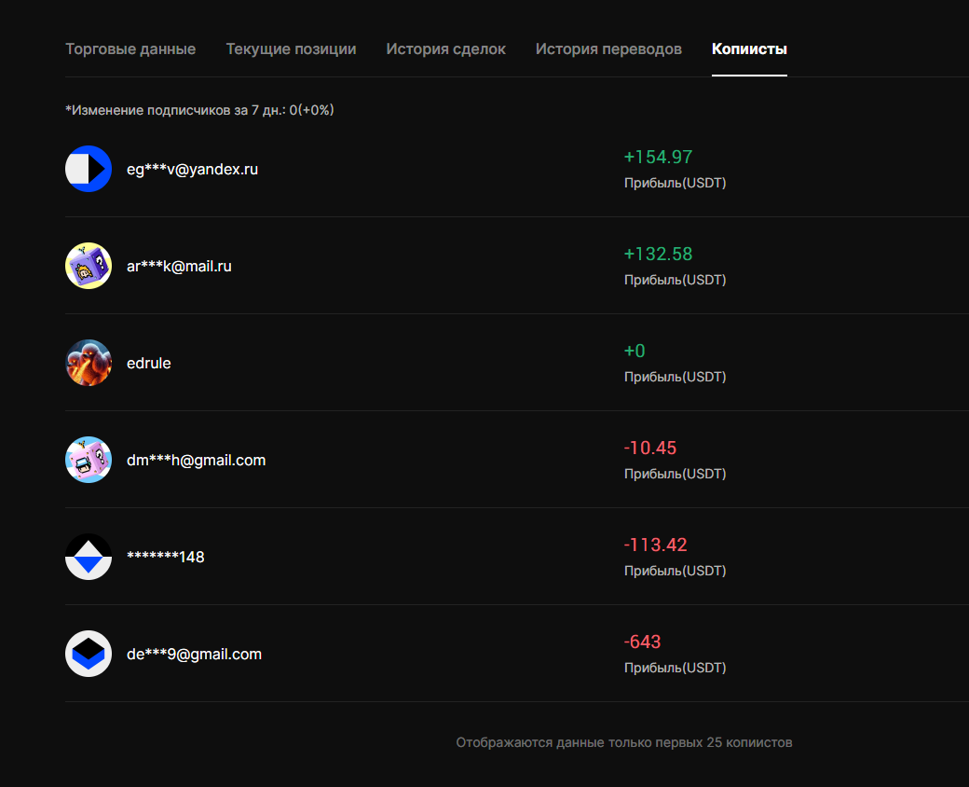Click the purple cube avatar of ar***k@mail.ru
Screen dimensions: 969x787
89,266
